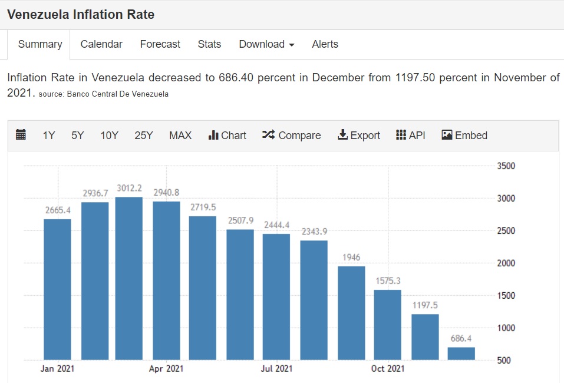Expand the Download dropdown caret

pos(292,45)
